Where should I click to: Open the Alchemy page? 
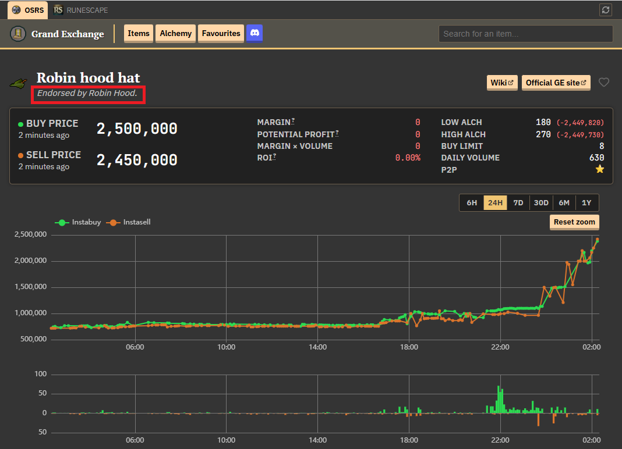click(x=175, y=33)
